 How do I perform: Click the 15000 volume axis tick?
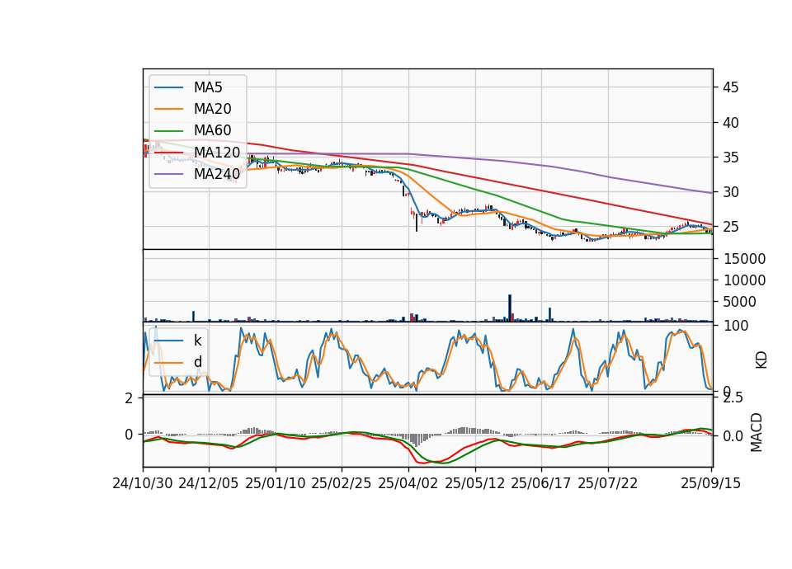744,259
